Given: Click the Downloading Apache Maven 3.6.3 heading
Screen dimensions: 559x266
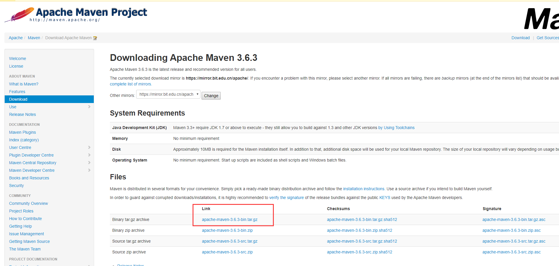Looking at the screenshot, I should 184,58.
